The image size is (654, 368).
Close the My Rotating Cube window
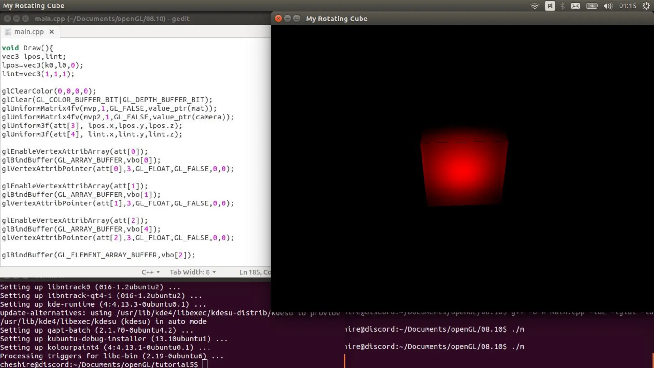tap(278, 19)
